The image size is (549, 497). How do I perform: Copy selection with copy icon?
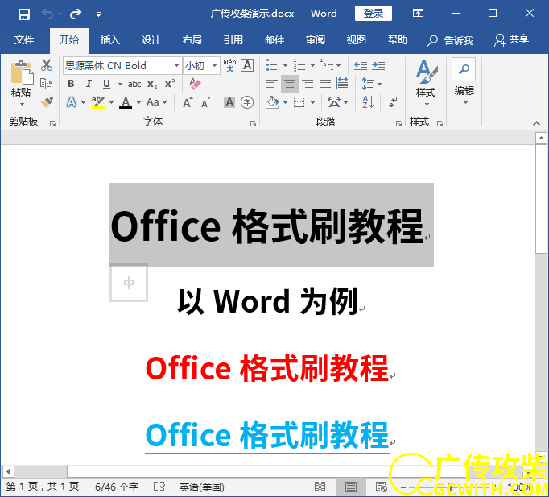pos(46,84)
